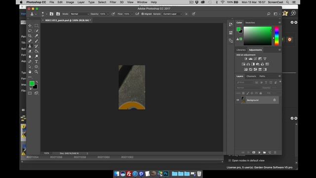
Task: Toggle pressure for opacity button
Action: (113, 14)
